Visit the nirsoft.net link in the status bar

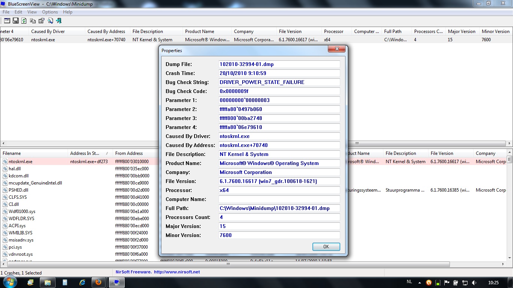pyautogui.click(x=177, y=272)
